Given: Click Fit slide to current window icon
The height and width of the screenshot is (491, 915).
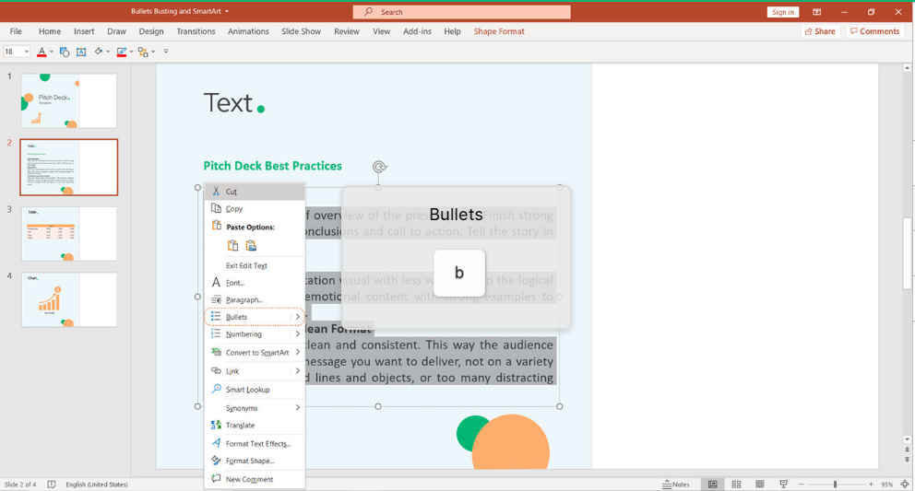Looking at the screenshot, I should pos(905,485).
